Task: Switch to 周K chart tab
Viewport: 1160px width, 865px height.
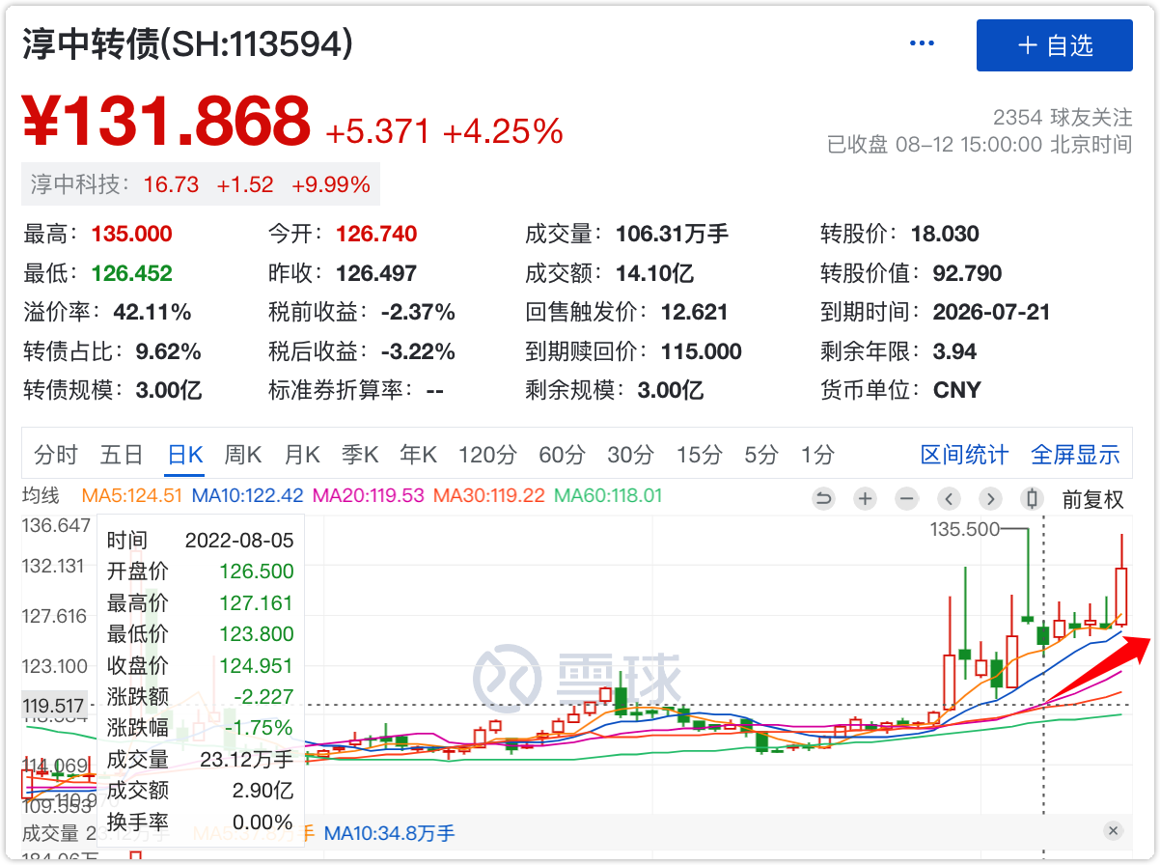Action: [x=243, y=455]
